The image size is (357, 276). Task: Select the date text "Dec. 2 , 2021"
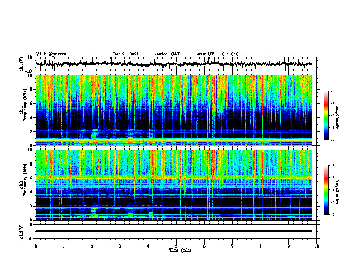[x=126, y=54]
